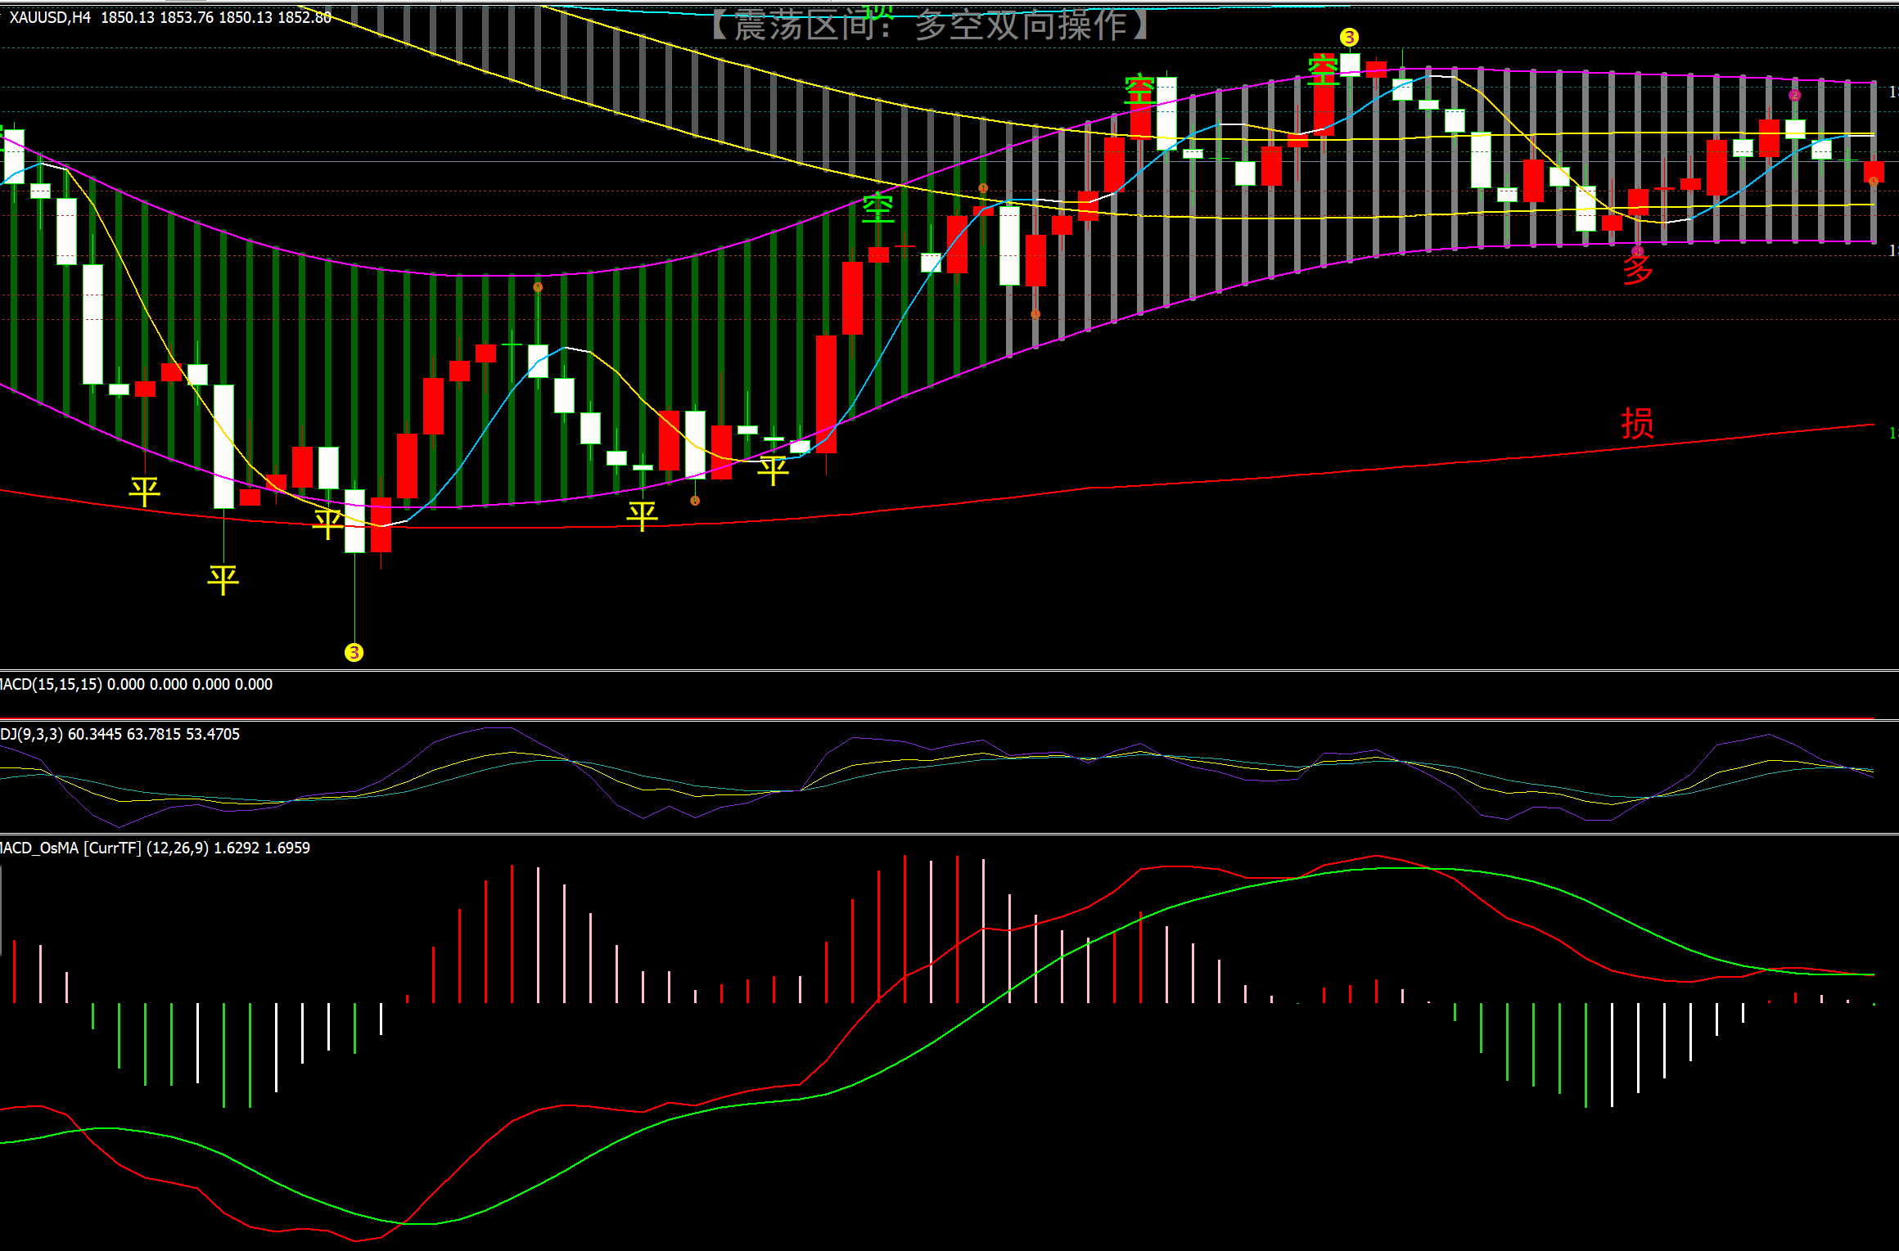Image resolution: width=1899 pixels, height=1251 pixels.
Task: Select the red 多 signal label
Action: (1637, 269)
